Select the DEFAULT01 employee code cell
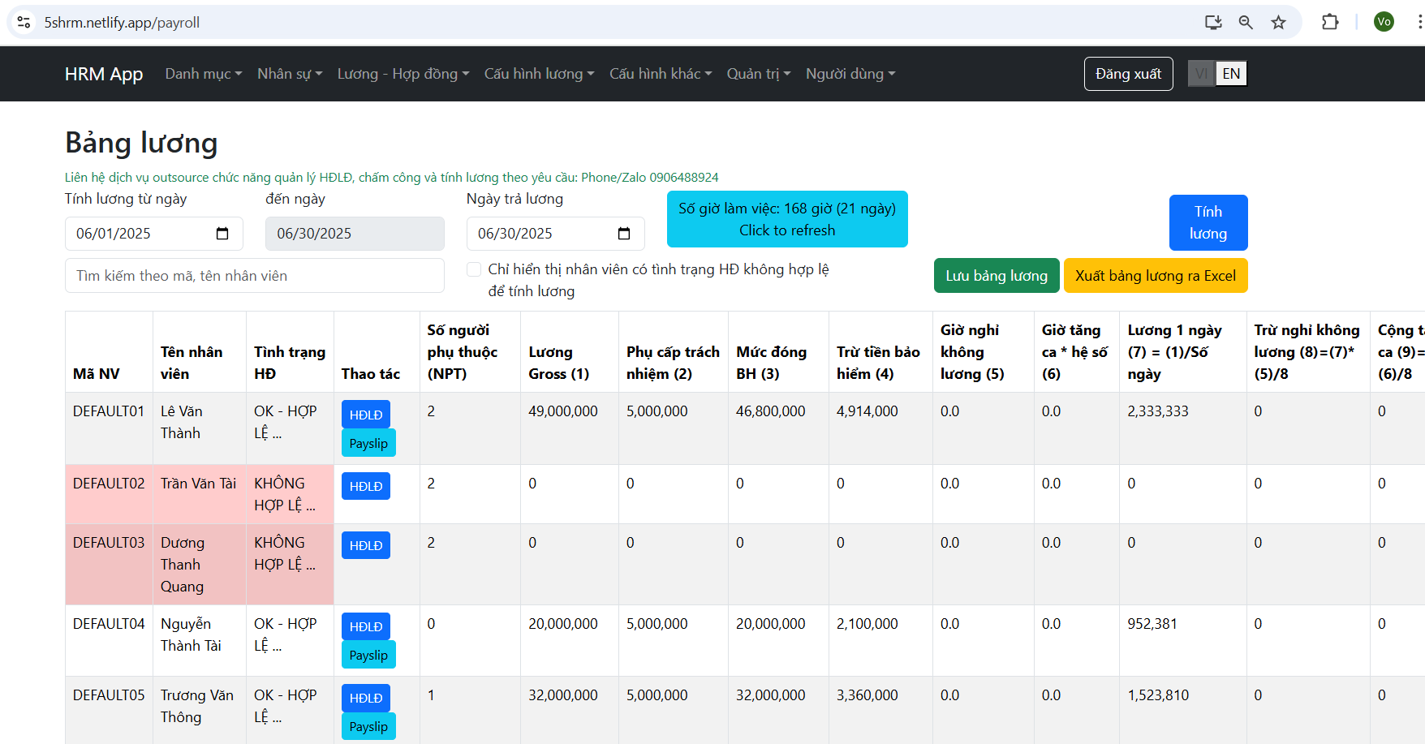 pos(109,428)
